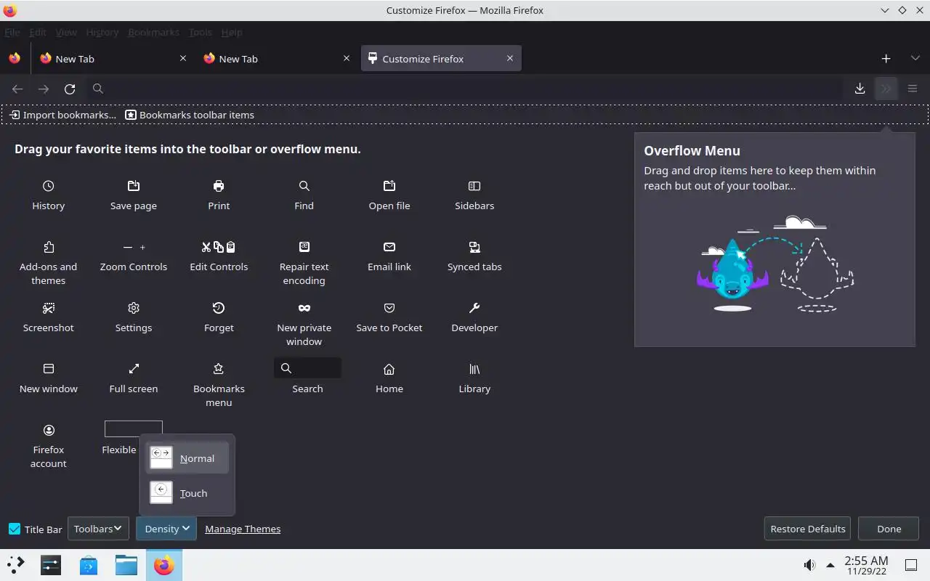This screenshot has width=930, height=581.
Task: Select the Forget item
Action: click(219, 317)
